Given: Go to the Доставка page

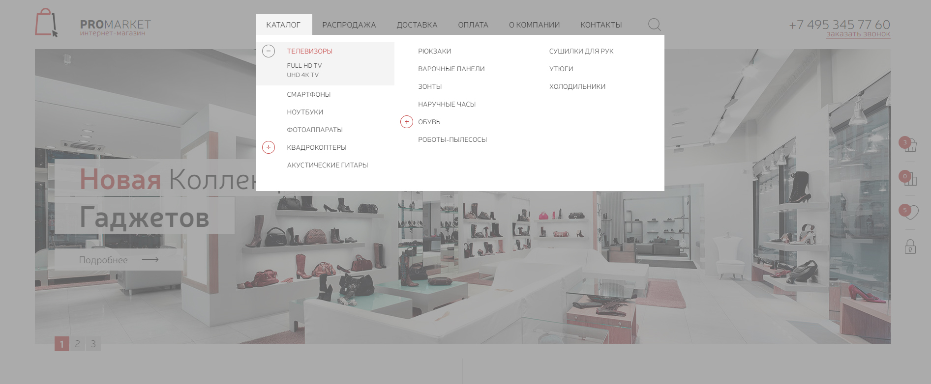Looking at the screenshot, I should click(x=417, y=25).
